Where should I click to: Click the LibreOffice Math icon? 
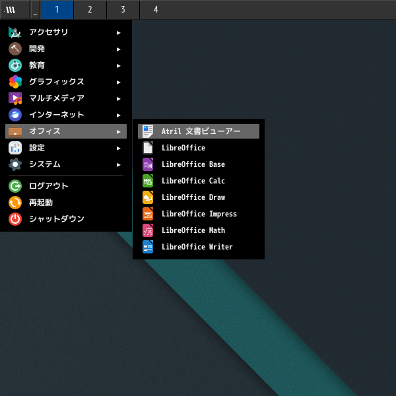coord(148,230)
